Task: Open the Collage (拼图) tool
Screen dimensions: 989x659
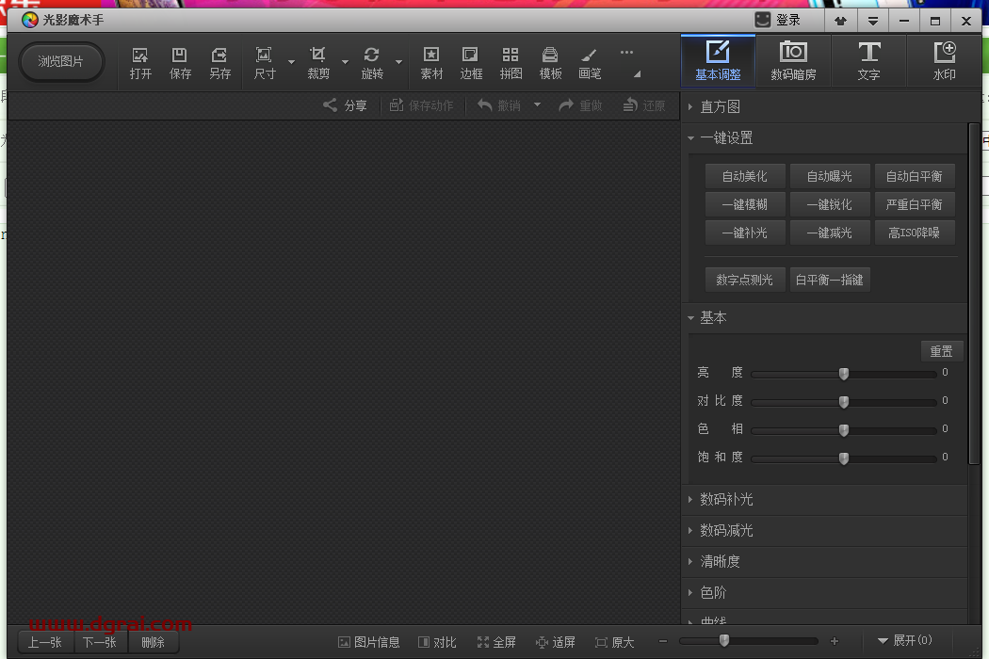Action: click(511, 62)
